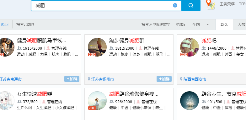Open yoga avatar of 减肥辟谷瑜伽健身瘦 group

tap(97, 101)
